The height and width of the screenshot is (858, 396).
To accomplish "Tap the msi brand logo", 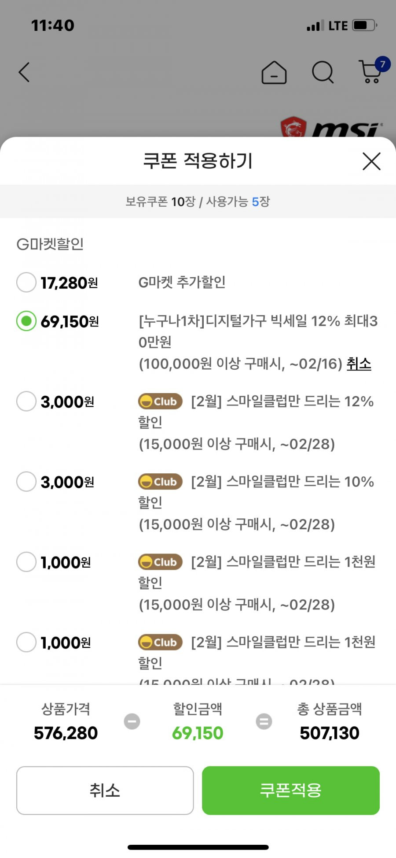I will tap(331, 127).
